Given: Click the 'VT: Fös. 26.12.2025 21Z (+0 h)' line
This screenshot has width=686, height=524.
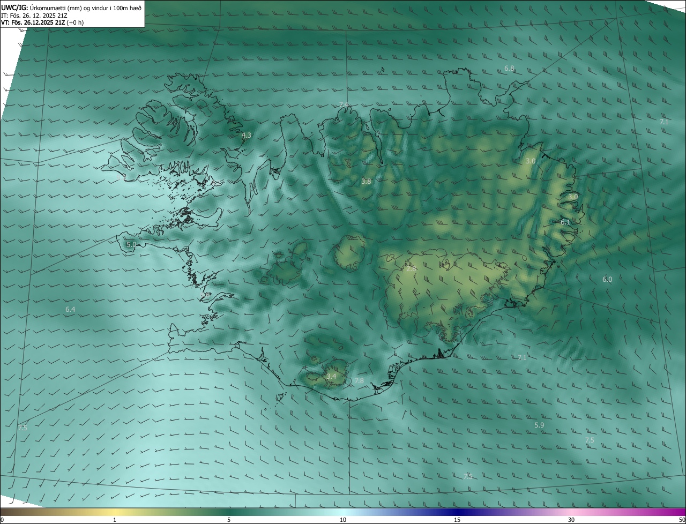Looking at the screenshot, I should pyautogui.click(x=42, y=23).
